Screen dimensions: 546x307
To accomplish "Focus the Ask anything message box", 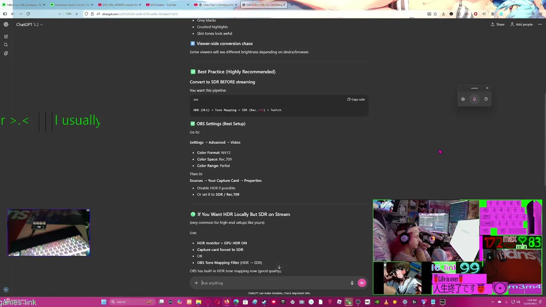I will click(x=274, y=283).
